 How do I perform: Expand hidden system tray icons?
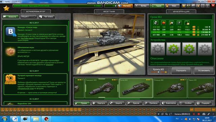point(182,119)
